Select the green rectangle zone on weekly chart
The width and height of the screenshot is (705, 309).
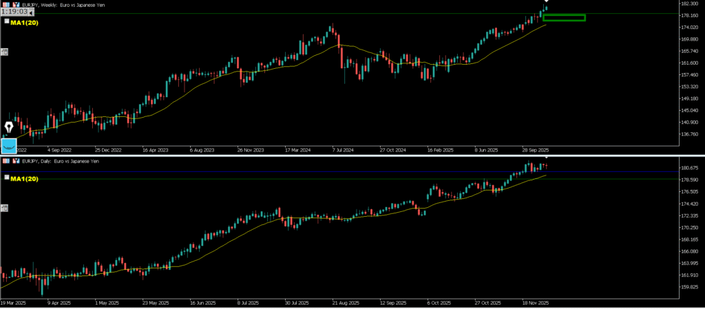[564, 17]
